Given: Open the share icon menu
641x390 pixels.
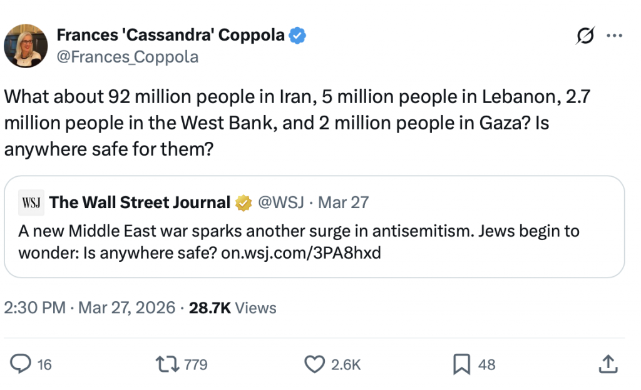Looking at the screenshot, I should 607,364.
